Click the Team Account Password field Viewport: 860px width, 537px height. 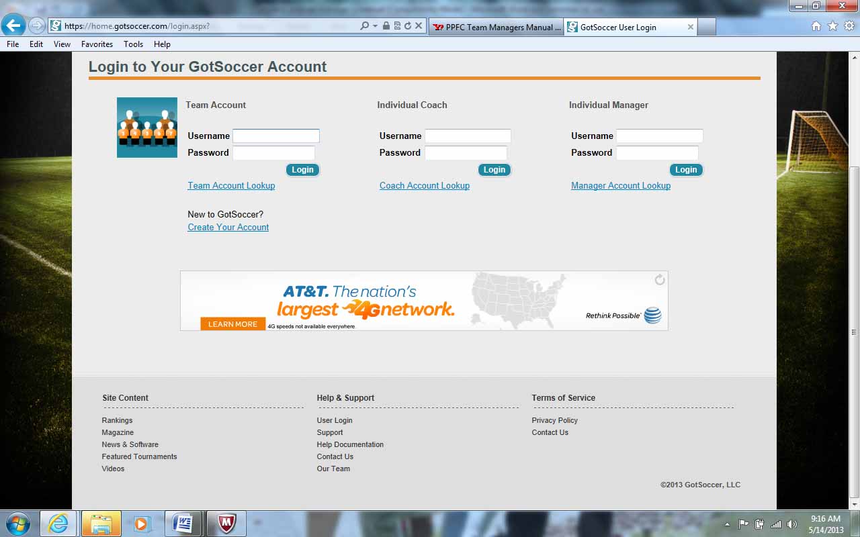273,153
